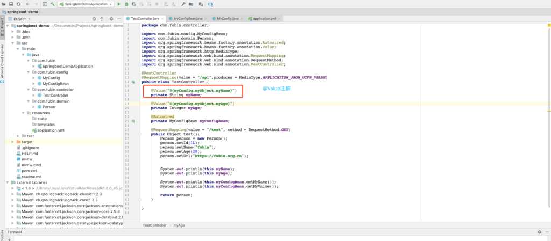Start debugging with the green bug icon

point(126,4)
